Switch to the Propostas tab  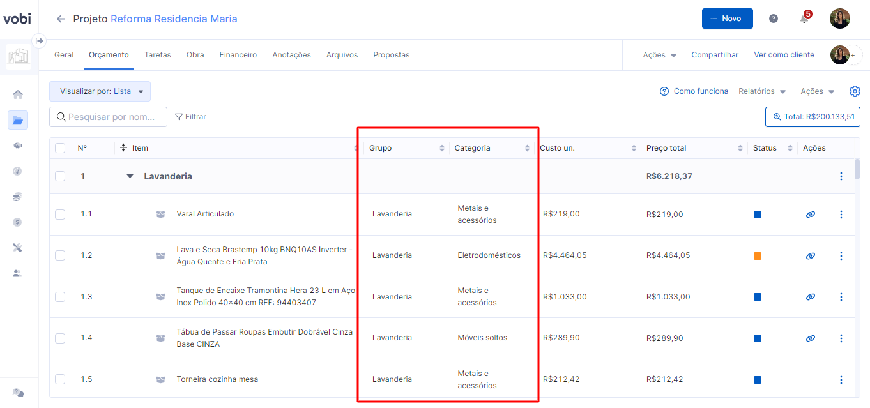pyautogui.click(x=392, y=55)
